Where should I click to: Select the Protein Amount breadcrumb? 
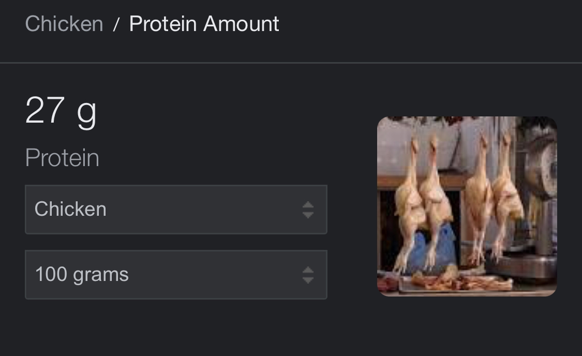(x=204, y=24)
